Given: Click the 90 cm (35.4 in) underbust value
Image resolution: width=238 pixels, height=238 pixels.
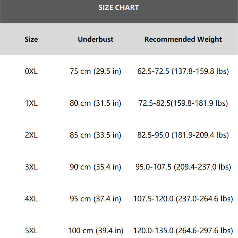Looking at the screenshot, I should [95, 167].
